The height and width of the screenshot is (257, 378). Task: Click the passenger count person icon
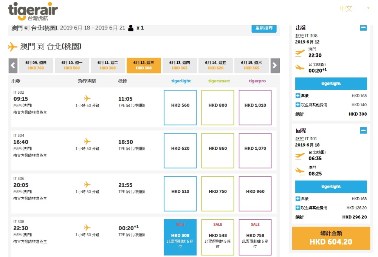[131, 28]
